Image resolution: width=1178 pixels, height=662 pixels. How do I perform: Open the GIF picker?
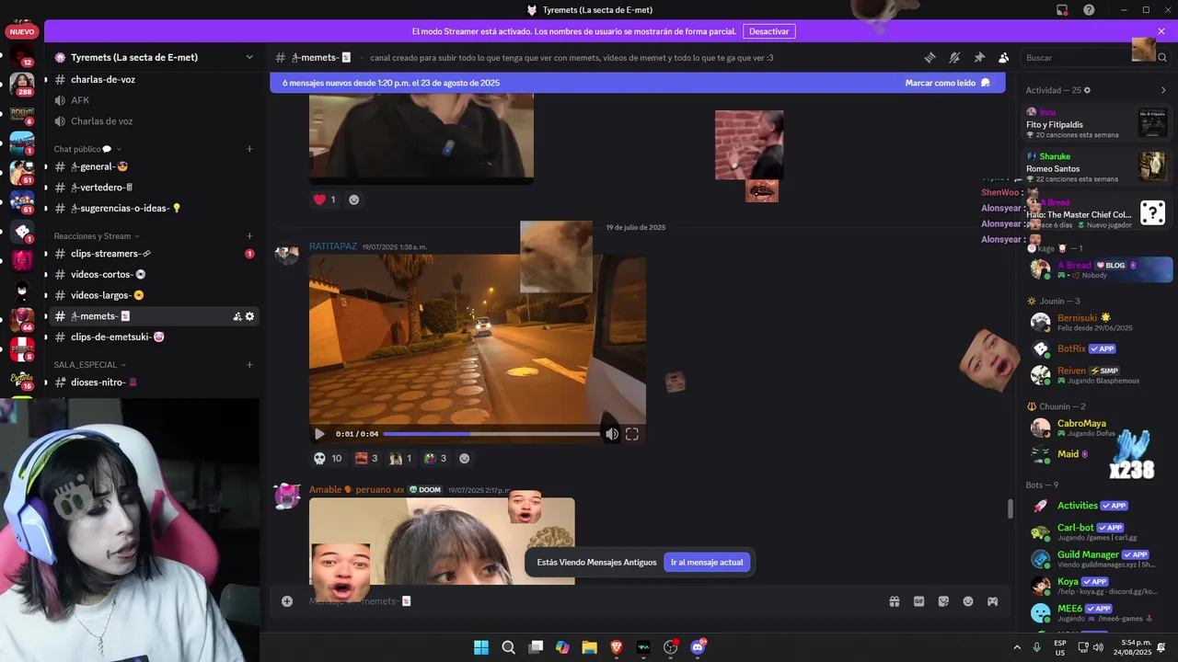918,601
